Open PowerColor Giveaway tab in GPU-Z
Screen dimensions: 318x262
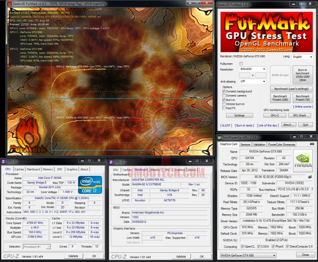[281, 144]
